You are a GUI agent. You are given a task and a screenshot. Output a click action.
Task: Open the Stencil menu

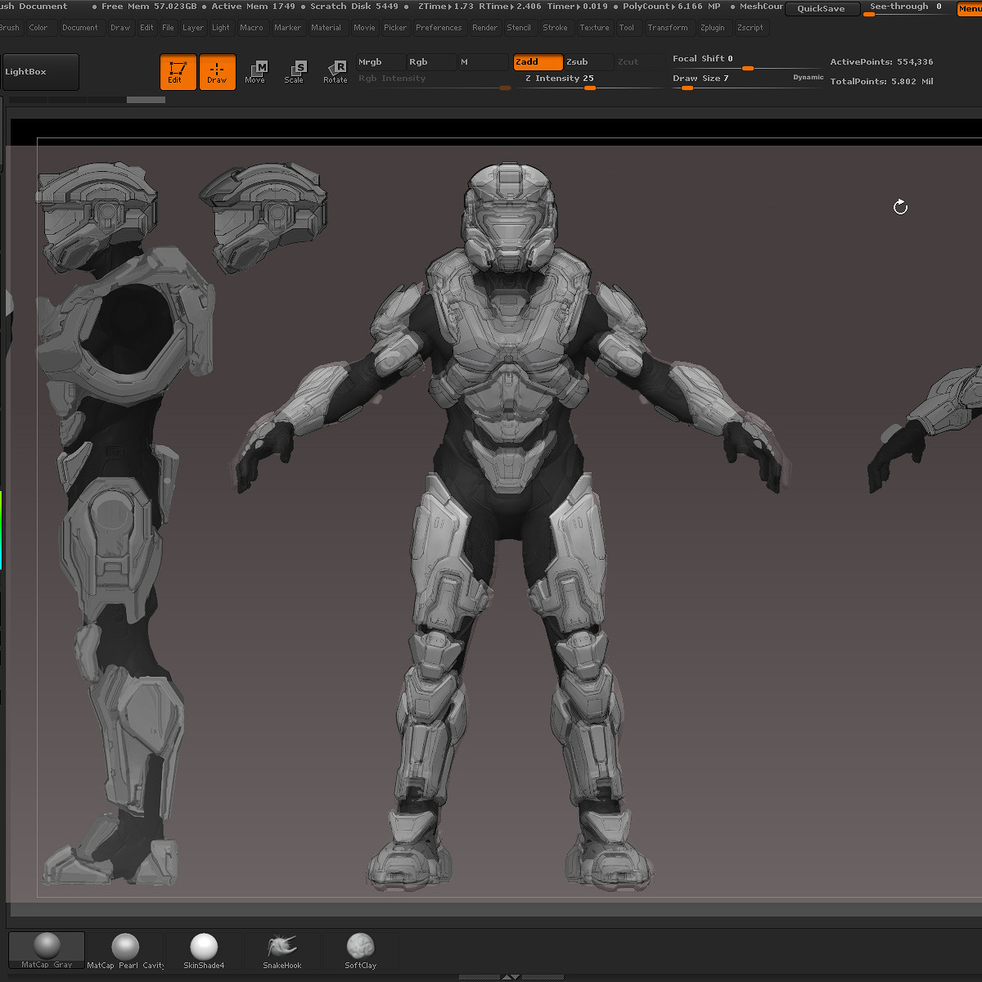coord(519,28)
